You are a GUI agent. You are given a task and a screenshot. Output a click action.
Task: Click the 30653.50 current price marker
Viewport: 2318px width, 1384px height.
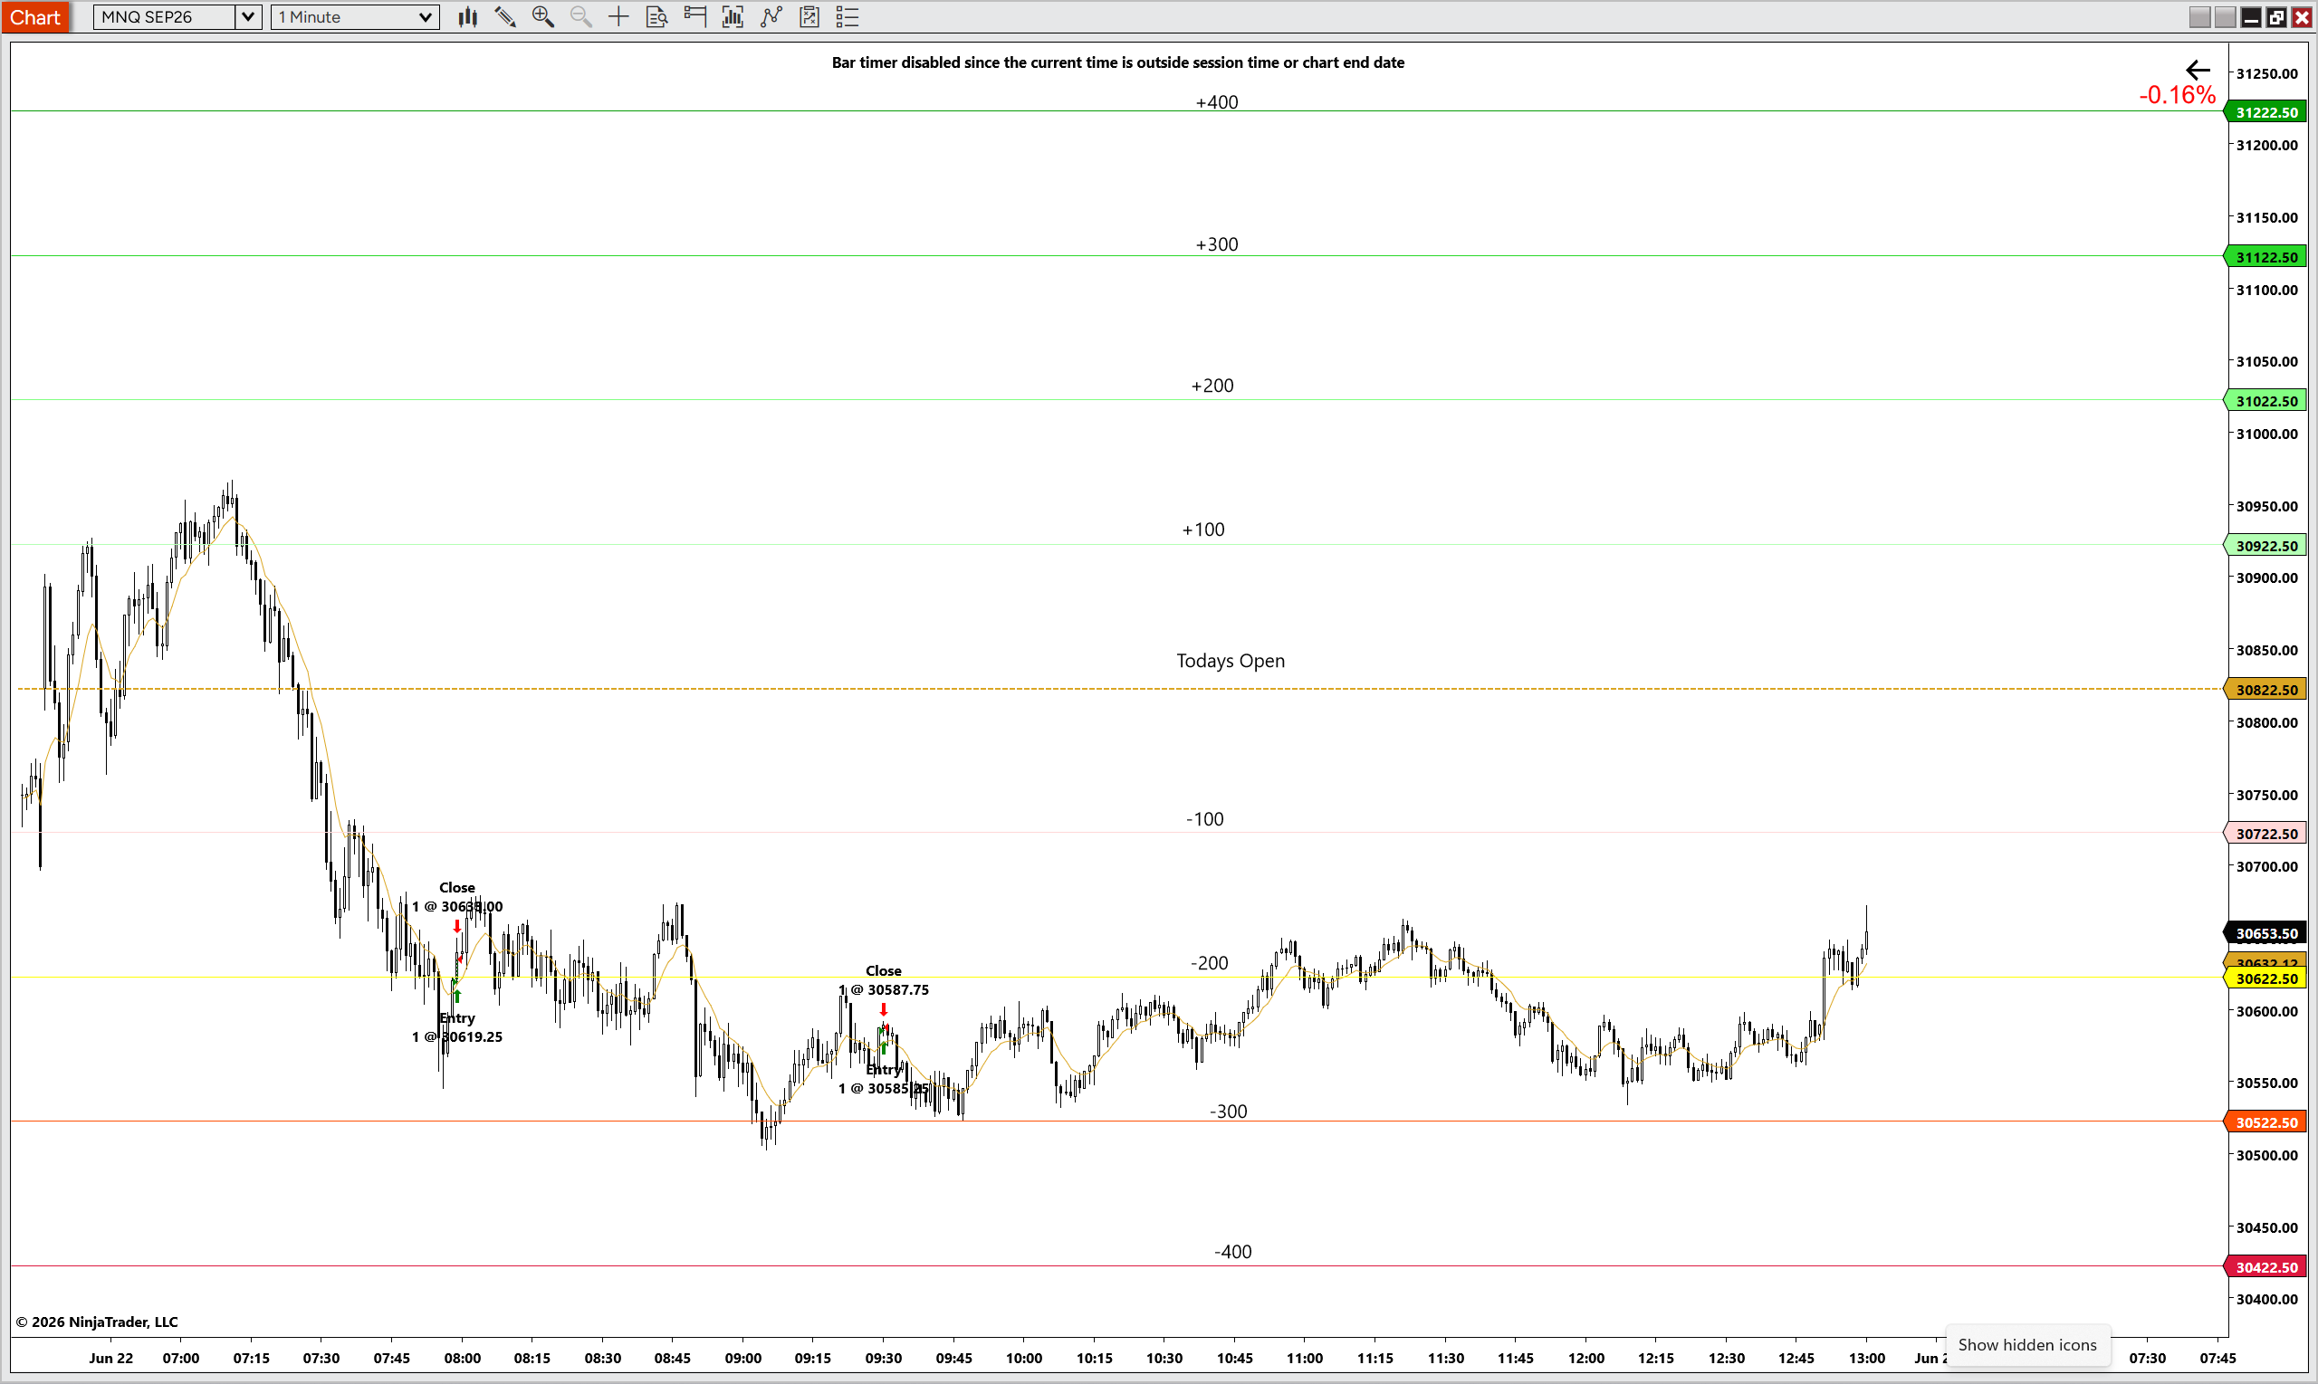tap(2266, 933)
